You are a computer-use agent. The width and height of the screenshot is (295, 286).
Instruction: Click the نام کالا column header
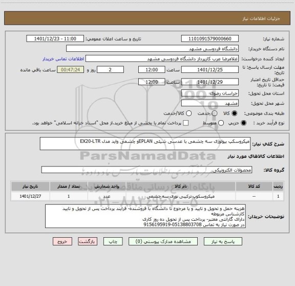[181, 186]
